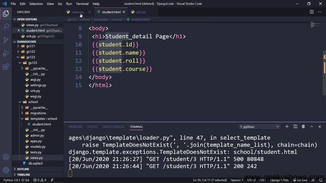Open the Explorer view in activity bar
Screen dimensions: 326x183
(6, 14)
